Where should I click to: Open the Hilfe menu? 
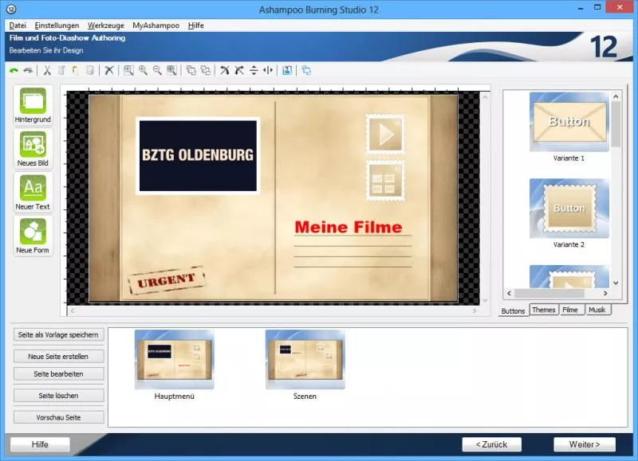tap(195, 25)
